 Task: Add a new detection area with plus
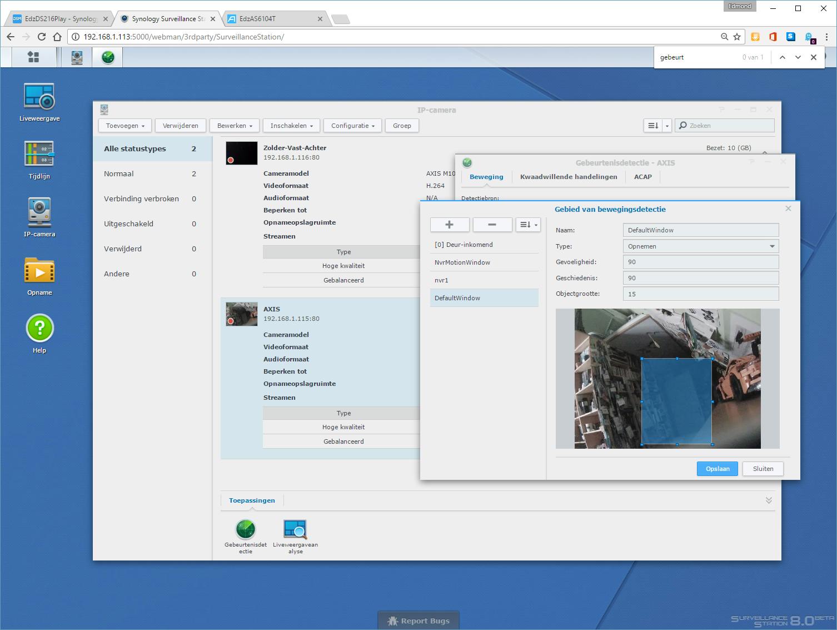(450, 225)
